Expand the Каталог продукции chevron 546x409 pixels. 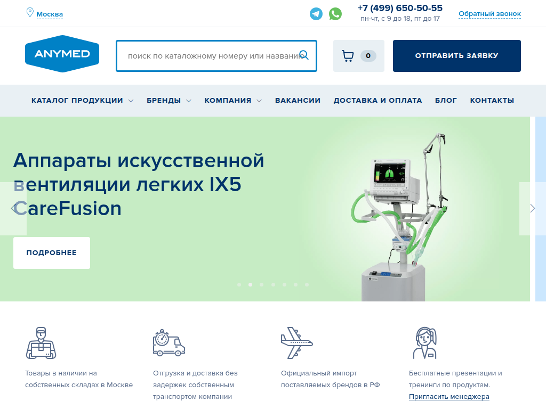[x=131, y=101]
